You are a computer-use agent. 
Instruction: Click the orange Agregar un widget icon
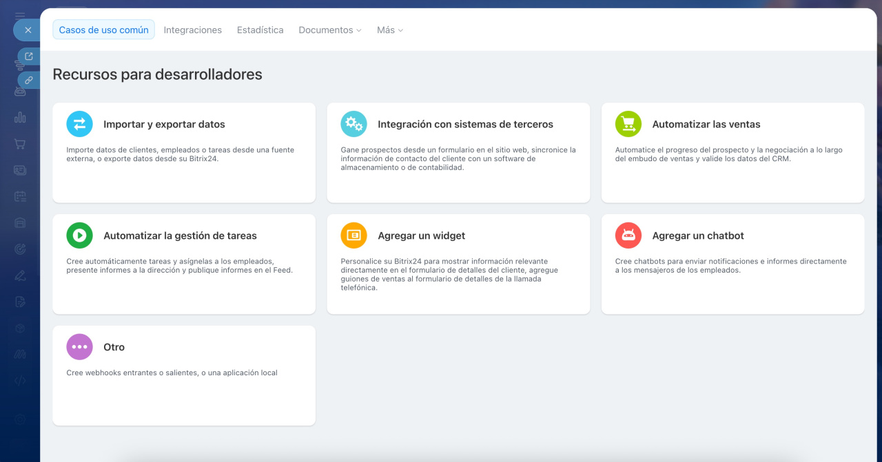[x=353, y=235]
